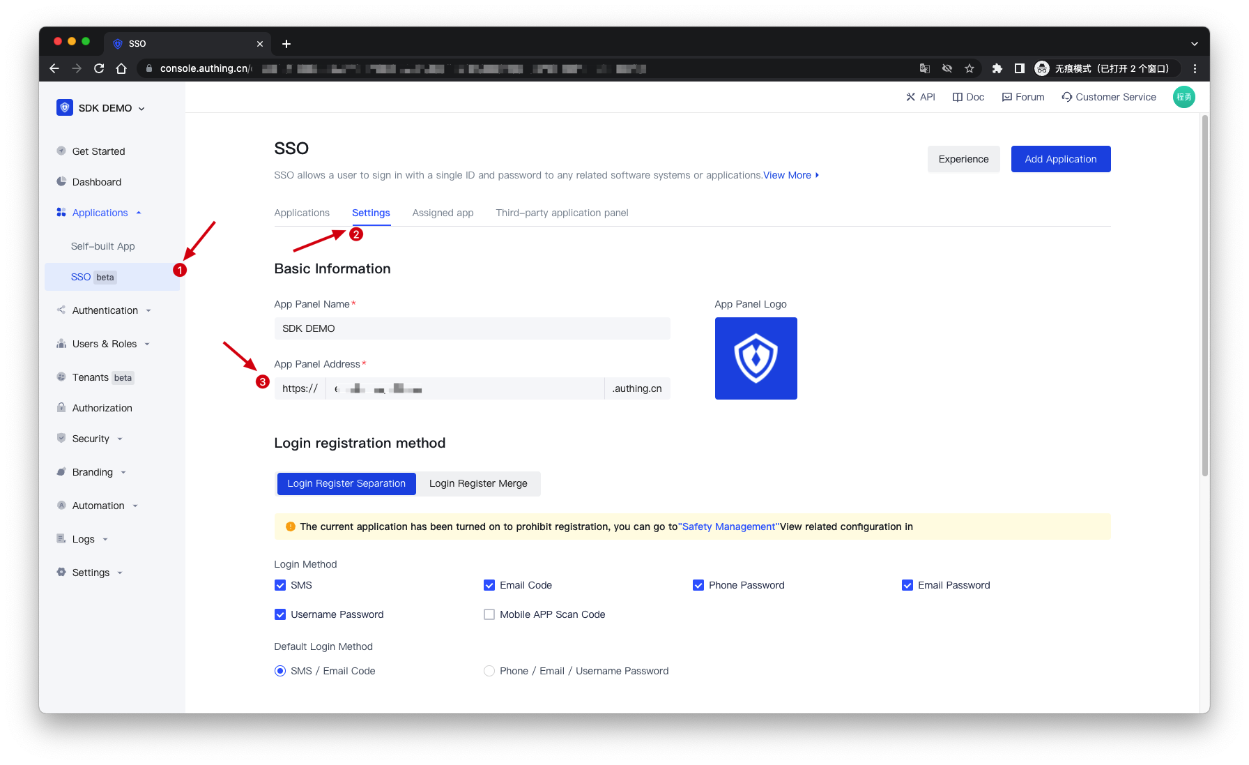Open Customer Service in header
The height and width of the screenshot is (765, 1249).
click(x=1109, y=97)
